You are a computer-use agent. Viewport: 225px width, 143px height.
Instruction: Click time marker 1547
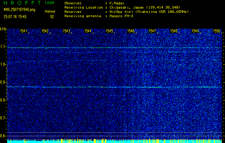[x=152, y=31]
